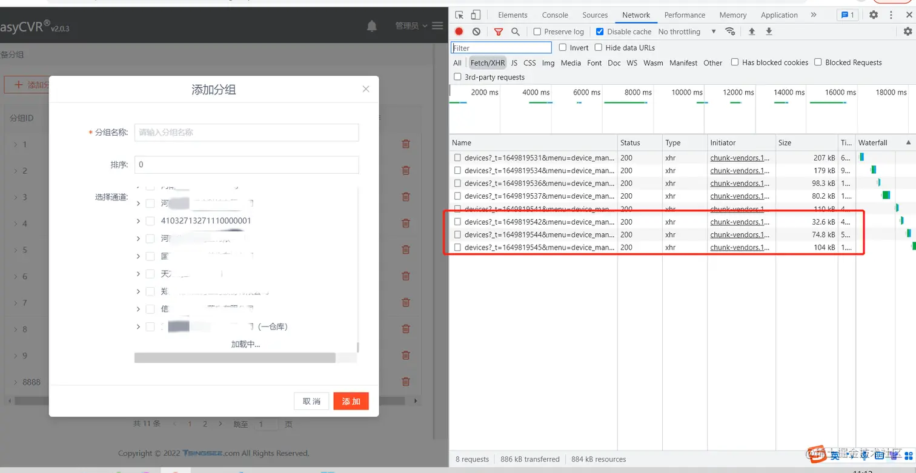The height and width of the screenshot is (473, 916).
Task: Go to pagination page 2
Action: click(x=205, y=424)
